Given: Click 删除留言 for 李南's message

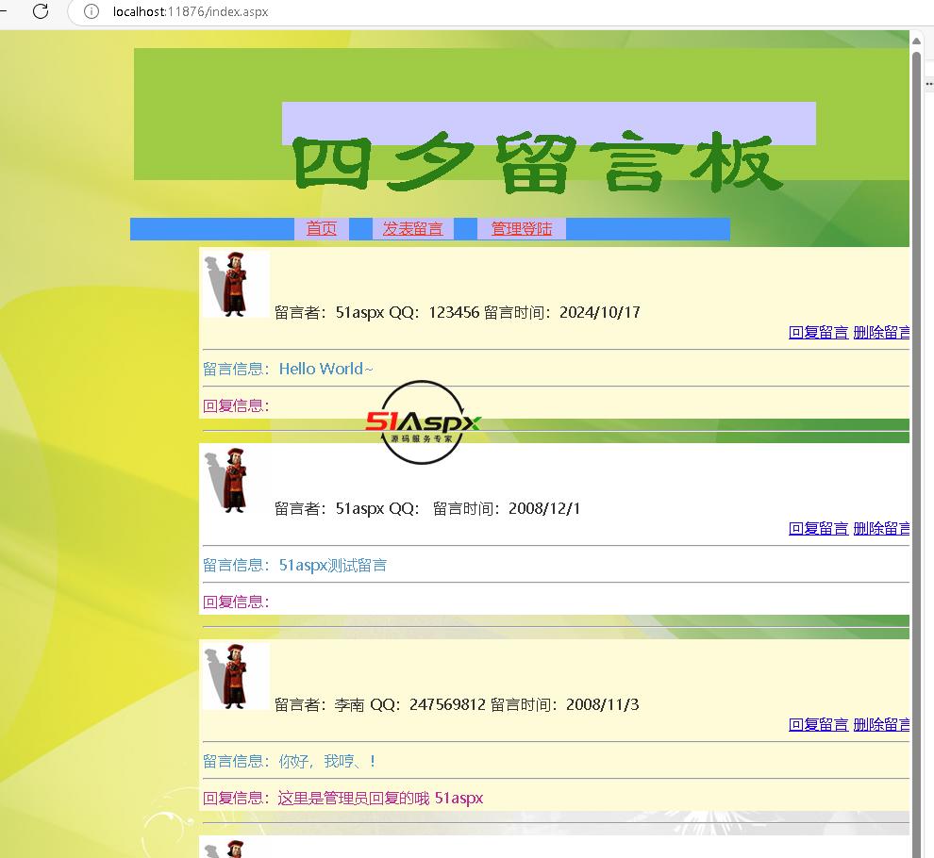Looking at the screenshot, I should point(881,725).
